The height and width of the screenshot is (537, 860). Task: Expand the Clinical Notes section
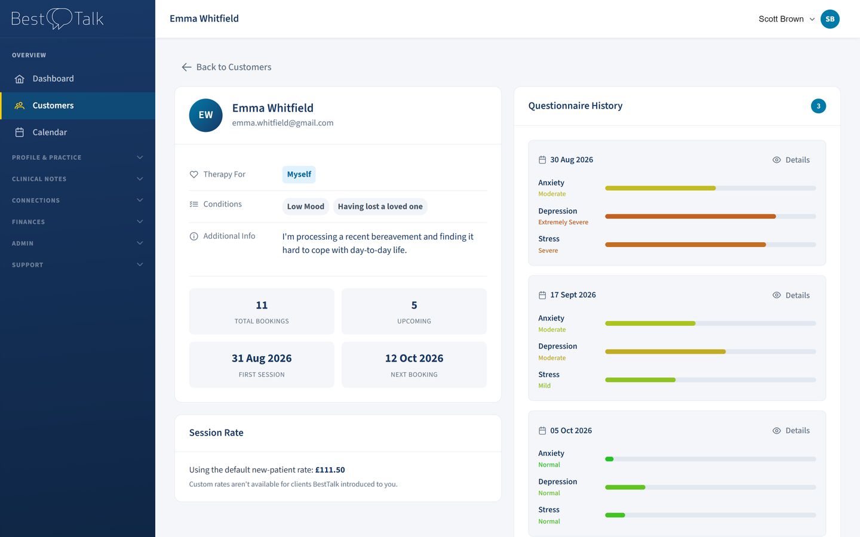pos(78,179)
